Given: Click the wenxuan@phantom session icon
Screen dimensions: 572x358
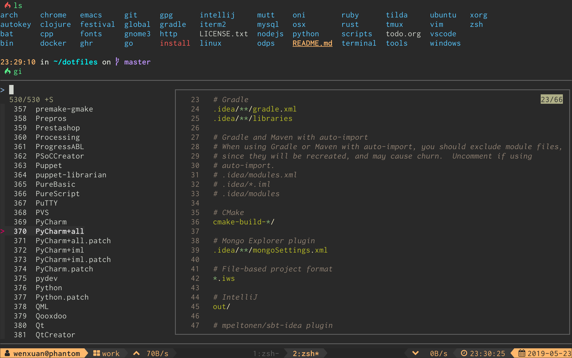Looking at the screenshot, I should tap(6, 354).
